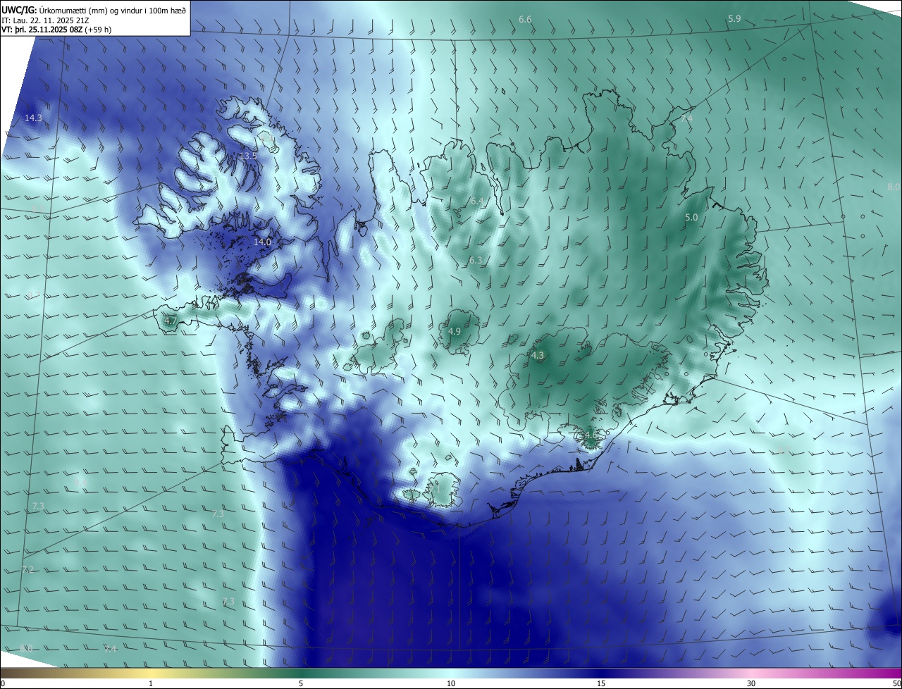
Task: Select the init time 'IT: Lau. 22. 11. 2025 21Z'
Action: coord(47,20)
